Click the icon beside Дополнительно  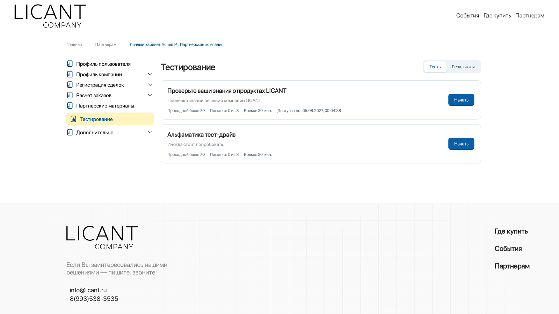tap(70, 133)
